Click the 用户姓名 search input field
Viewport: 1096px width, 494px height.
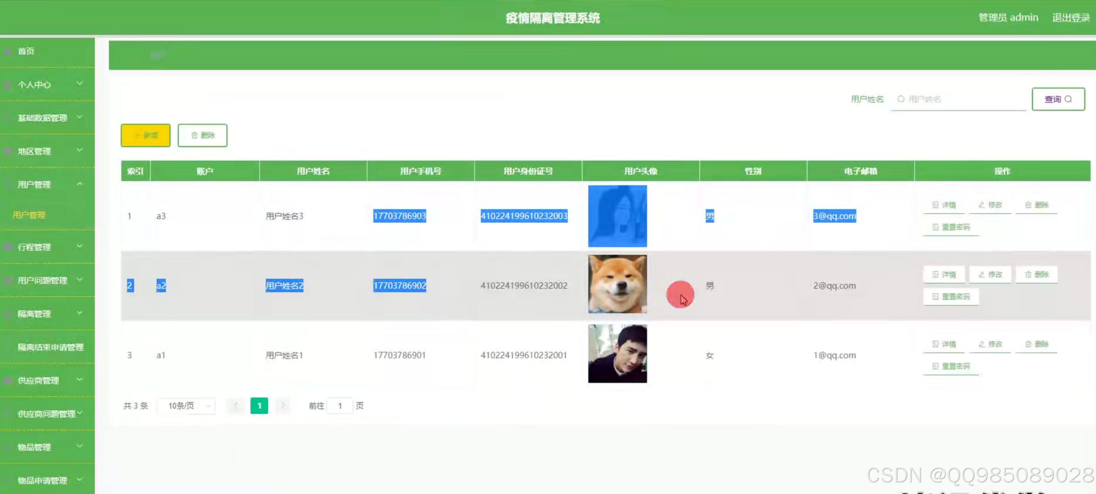(958, 99)
